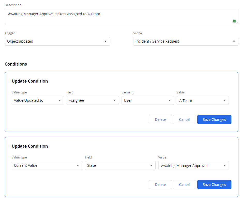Click the arrow icon of Scope dropdown
Viewport: 241px width, 199px height.
pyautogui.click(x=234, y=41)
